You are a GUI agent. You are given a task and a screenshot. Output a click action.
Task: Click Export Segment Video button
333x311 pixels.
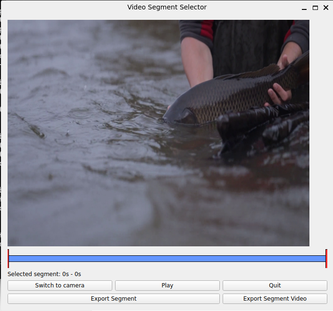[275, 298]
